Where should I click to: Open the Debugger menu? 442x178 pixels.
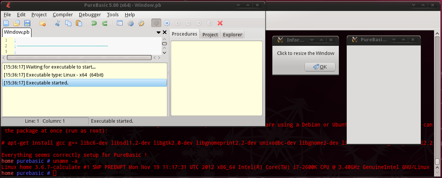pos(90,15)
